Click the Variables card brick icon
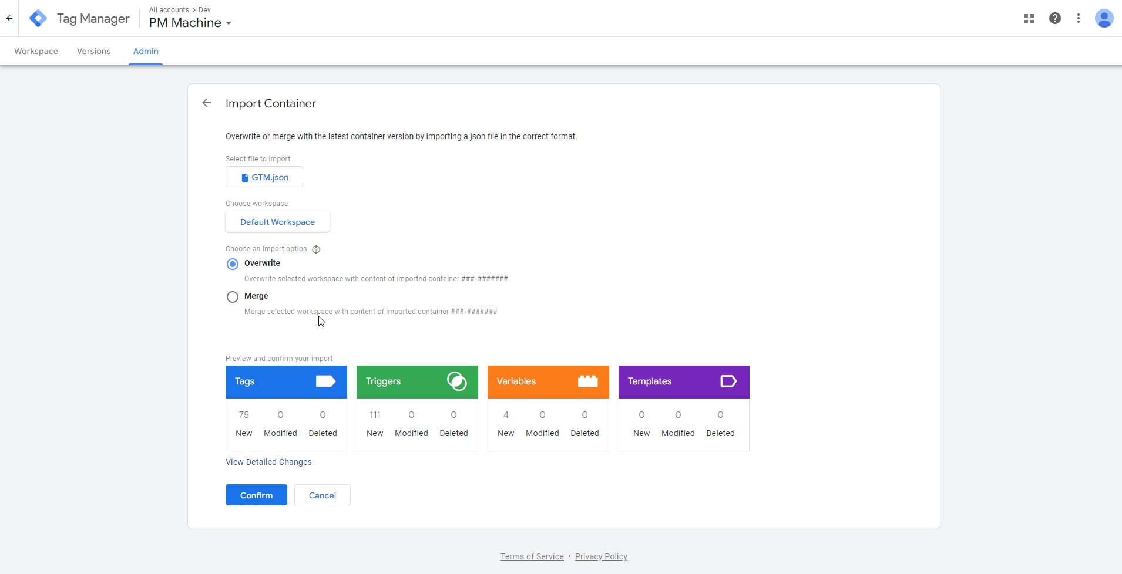This screenshot has width=1122, height=574. tap(587, 381)
